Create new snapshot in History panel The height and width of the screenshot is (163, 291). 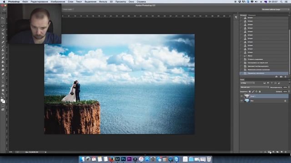coord(281,77)
